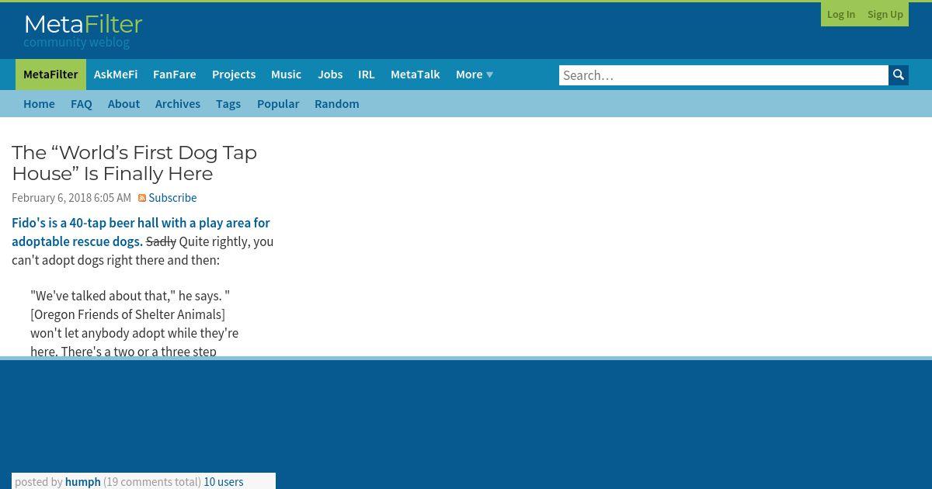Open the Music section
This screenshot has height=489, width=932.
pyautogui.click(x=286, y=75)
